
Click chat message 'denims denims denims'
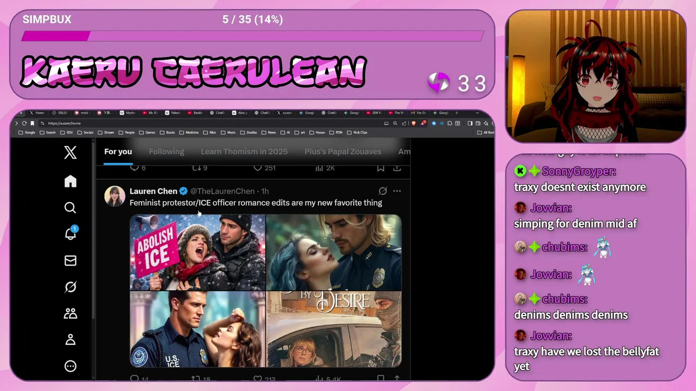tap(571, 314)
